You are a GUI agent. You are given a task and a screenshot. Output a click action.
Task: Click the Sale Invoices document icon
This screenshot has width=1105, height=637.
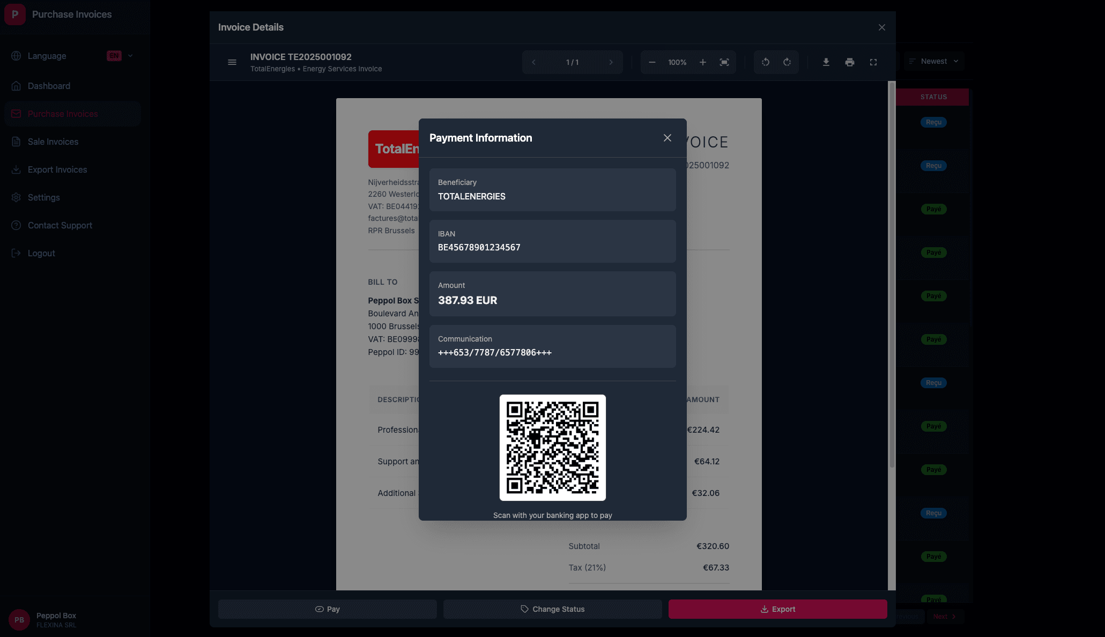(16, 142)
